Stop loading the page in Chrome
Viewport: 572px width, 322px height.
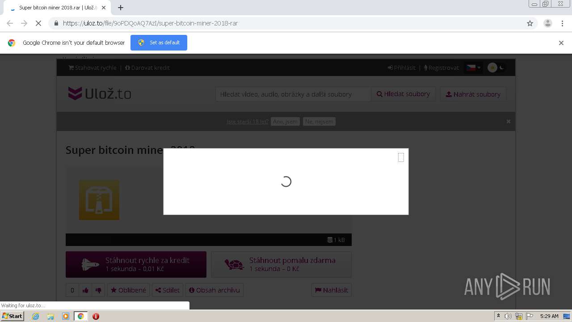38,23
